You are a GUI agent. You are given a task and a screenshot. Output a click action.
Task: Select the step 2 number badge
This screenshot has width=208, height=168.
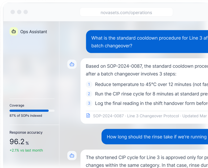click(x=89, y=94)
